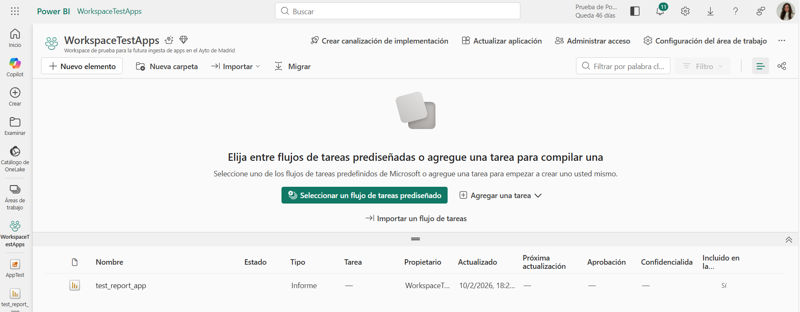Open the app launcher waffle icon
This screenshot has height=312, width=800.
click(15, 11)
